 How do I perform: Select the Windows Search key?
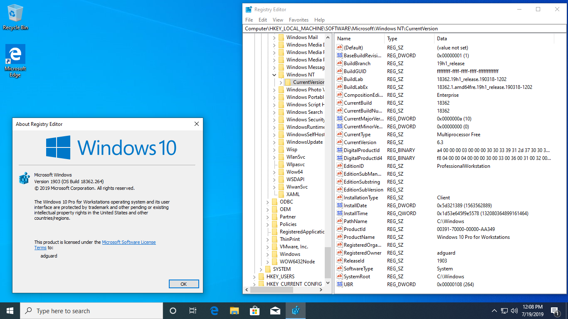pos(304,112)
